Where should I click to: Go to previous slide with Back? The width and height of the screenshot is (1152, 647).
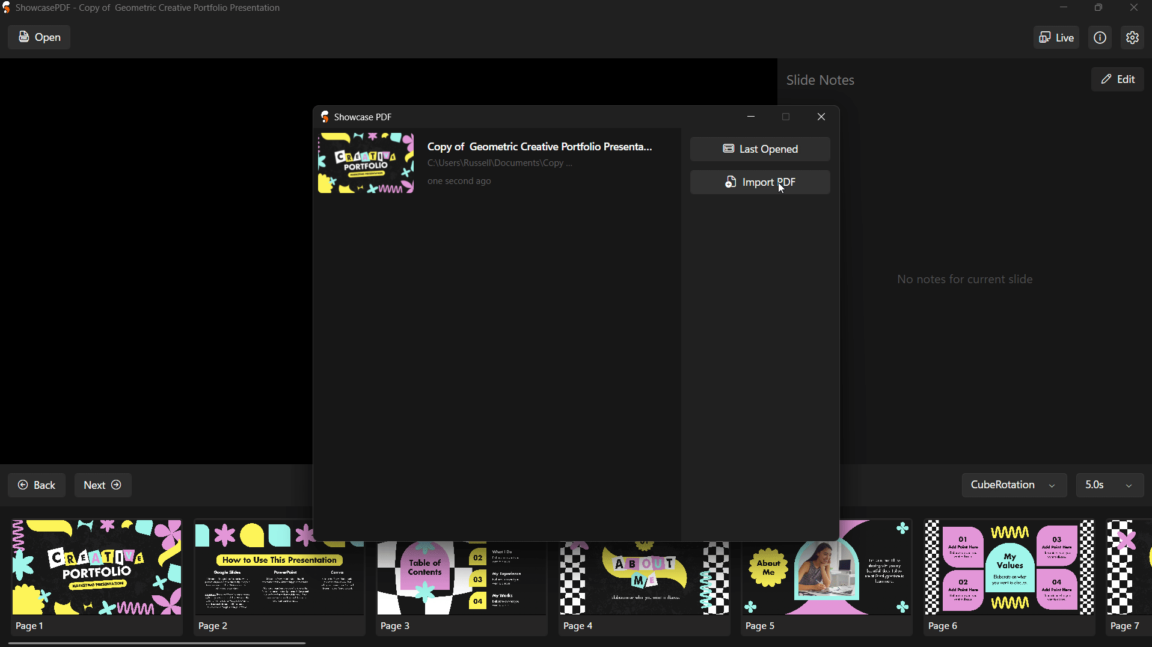pos(37,485)
